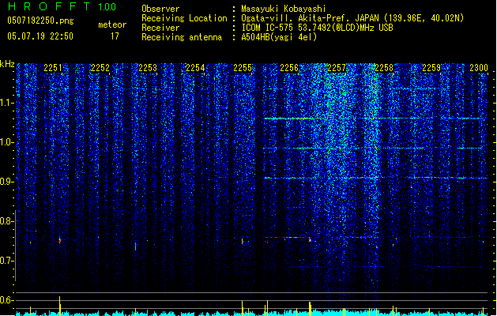Click the 2259 time marker

tap(431, 68)
